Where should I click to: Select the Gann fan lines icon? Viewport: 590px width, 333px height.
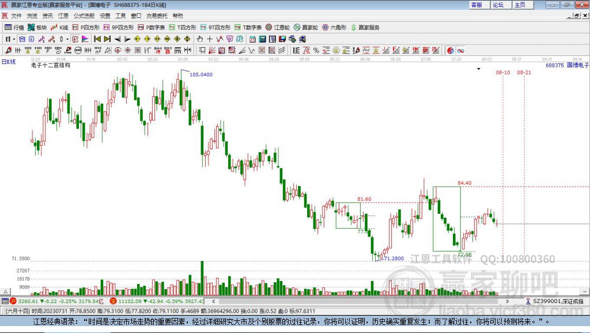pyautogui.click(x=211, y=50)
